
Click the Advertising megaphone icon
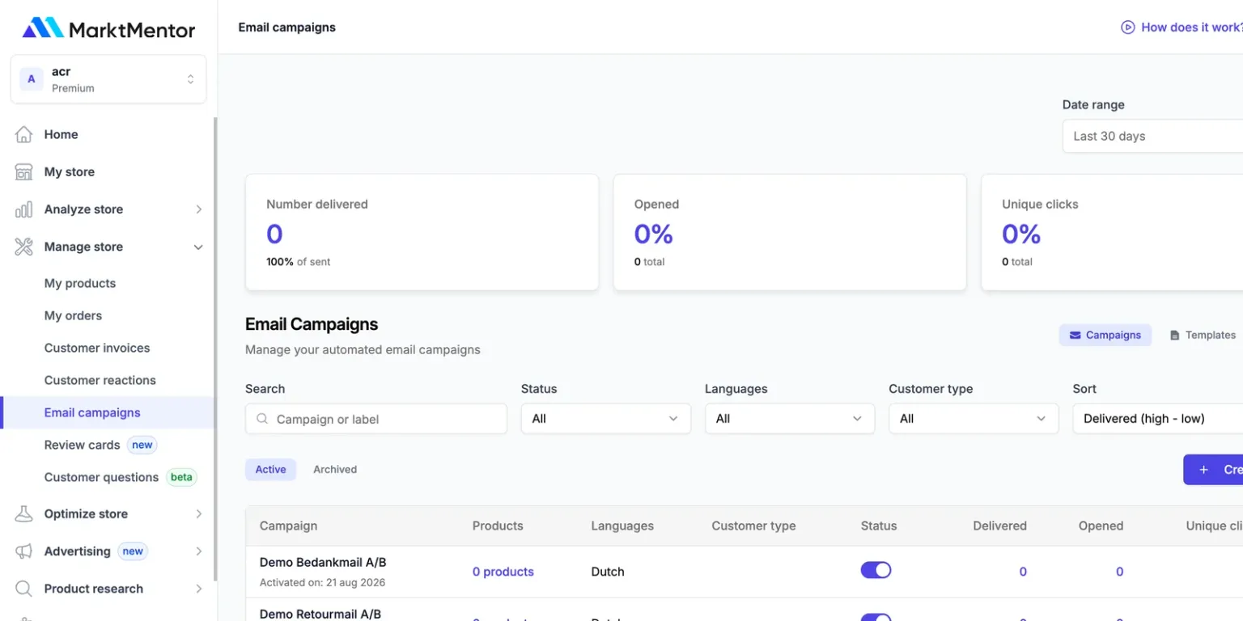pyautogui.click(x=24, y=551)
